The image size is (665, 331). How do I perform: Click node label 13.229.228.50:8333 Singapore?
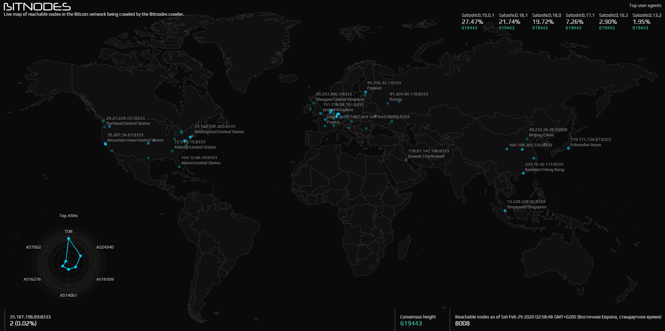click(x=527, y=204)
